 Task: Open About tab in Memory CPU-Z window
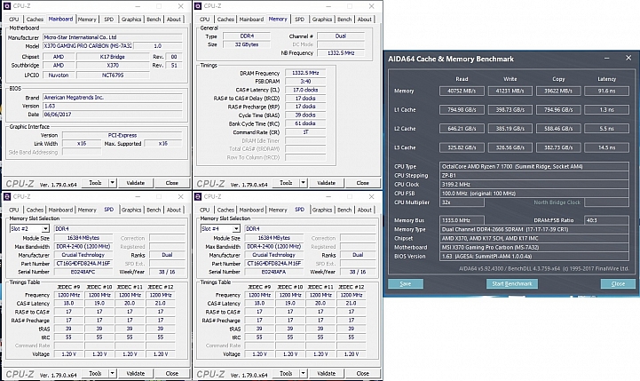364,20
